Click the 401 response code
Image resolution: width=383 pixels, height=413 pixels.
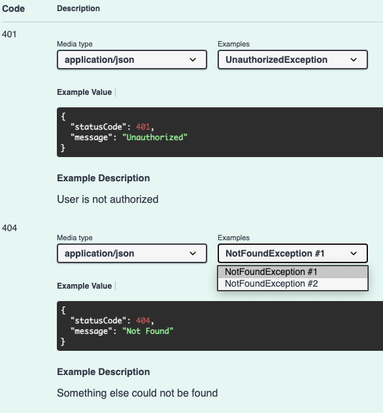(9, 34)
